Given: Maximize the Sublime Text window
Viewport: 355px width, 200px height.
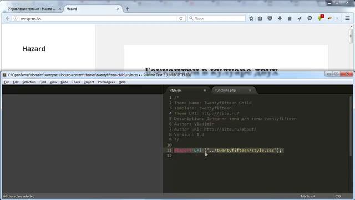Looking at the screenshot, I should [x=336, y=74].
